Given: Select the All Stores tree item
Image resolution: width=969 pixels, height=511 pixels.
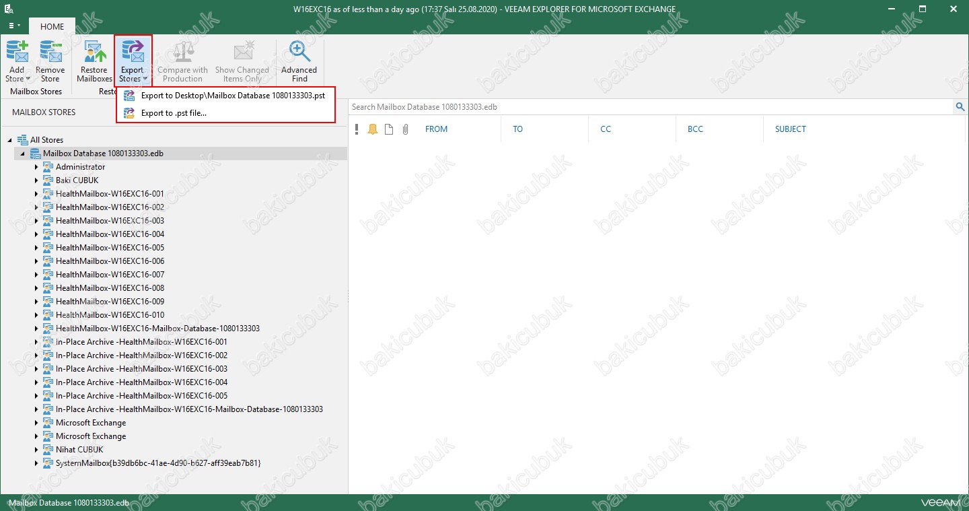Looking at the screenshot, I should click(x=46, y=140).
